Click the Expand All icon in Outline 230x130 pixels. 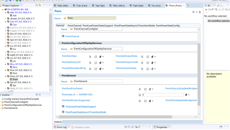click(x=37, y=95)
